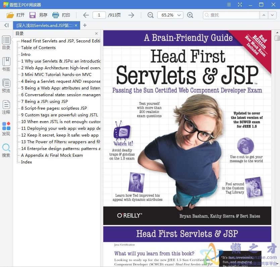The width and height of the screenshot is (280, 267).
Task: Open chapter 5 Being a Web App
Action: pos(61,88)
